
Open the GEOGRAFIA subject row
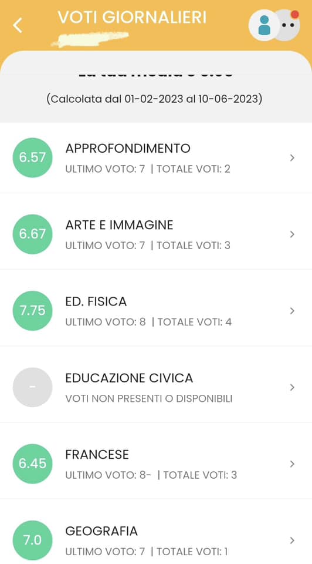pyautogui.click(x=156, y=532)
